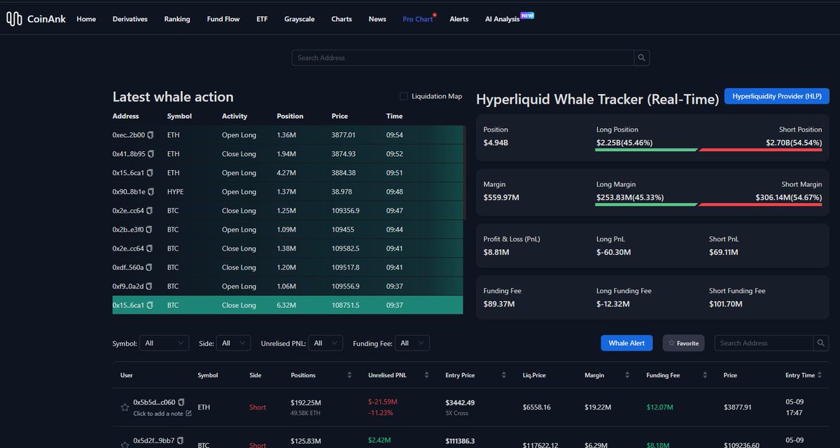
Task: Copy address 0x2e..cc64 in the 109582.5 row
Action: (x=150, y=248)
